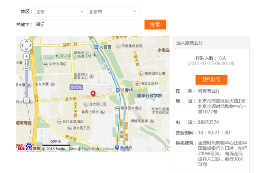The image size is (260, 173).
Task: Click the 锋尚国际公寓 building icon
Action: (141, 73)
